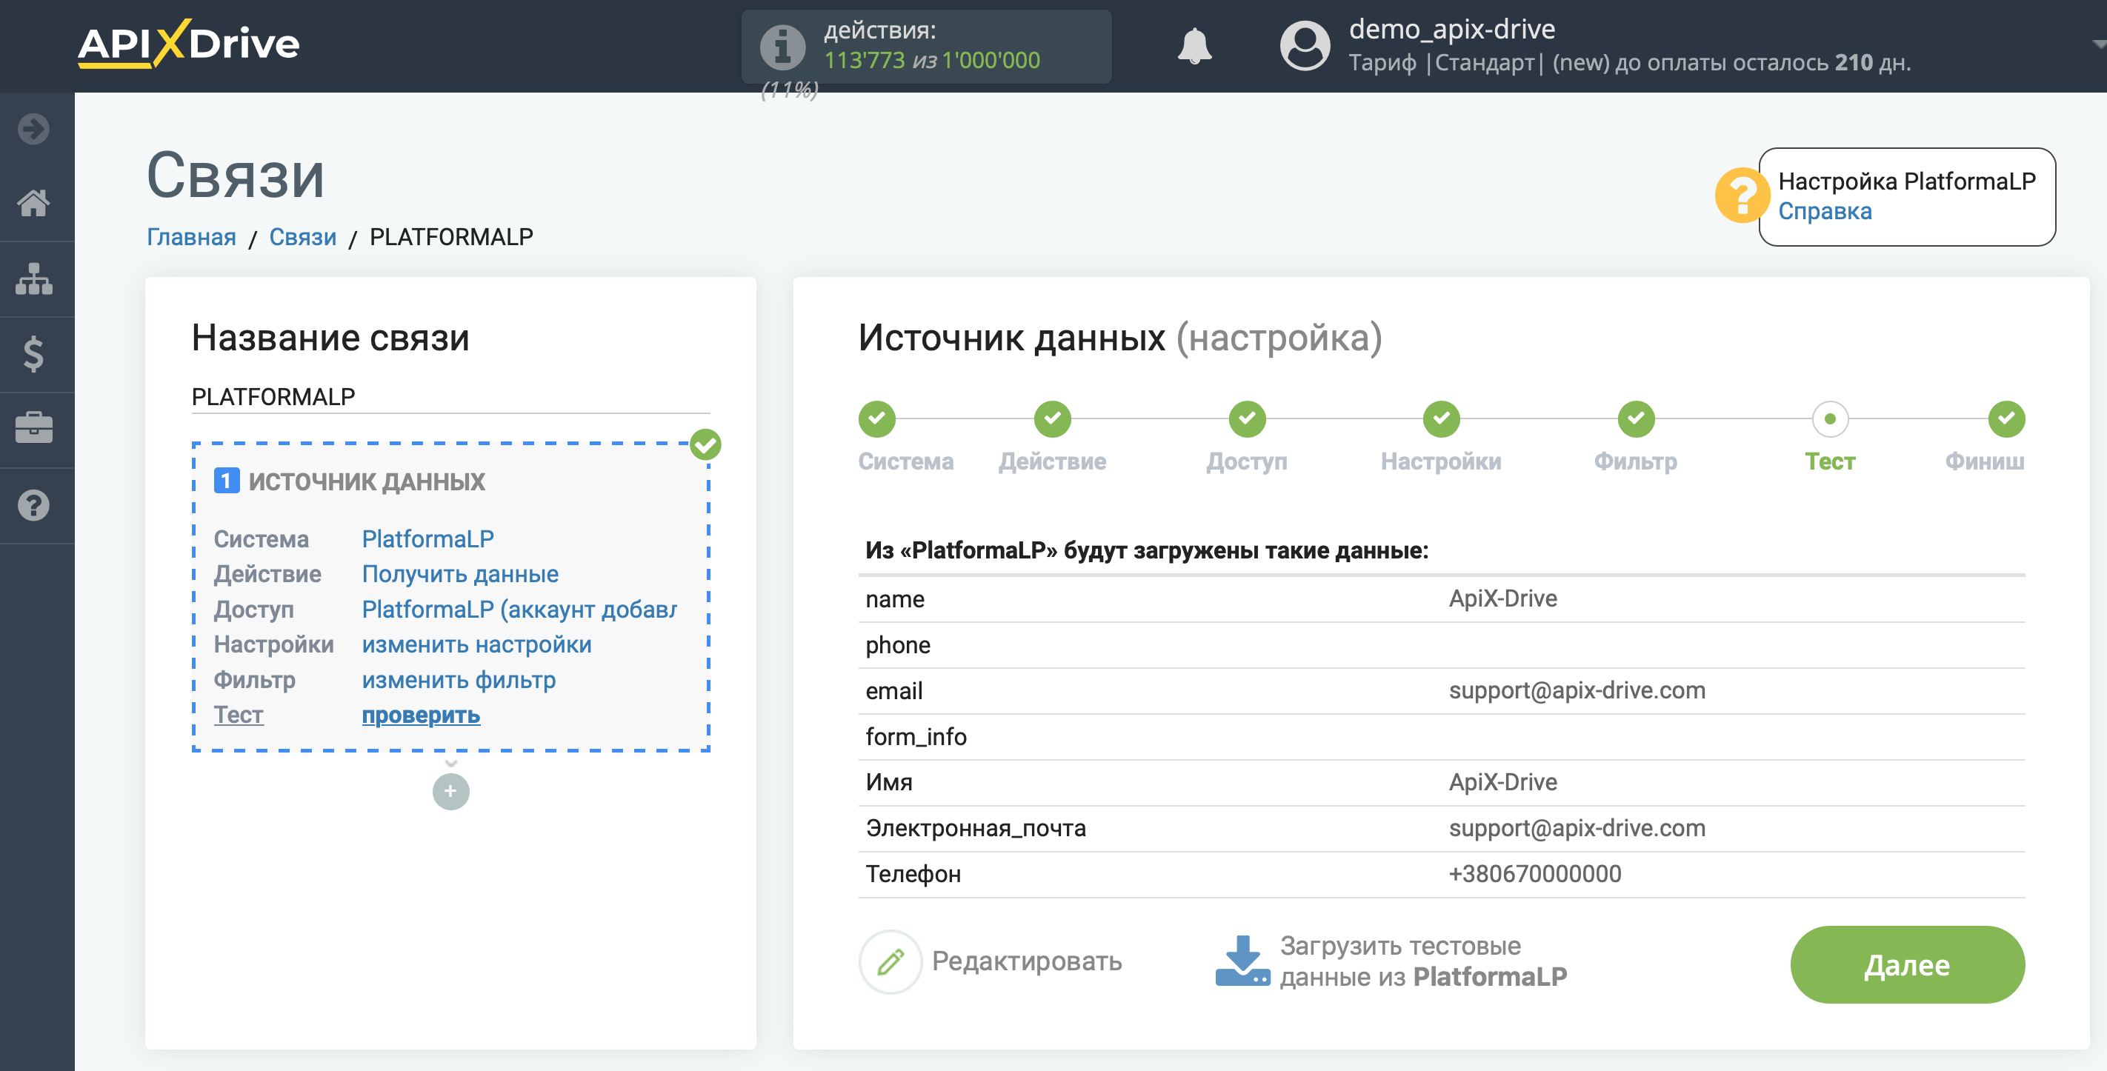Go to home via house icon
The width and height of the screenshot is (2107, 1071).
(33, 202)
